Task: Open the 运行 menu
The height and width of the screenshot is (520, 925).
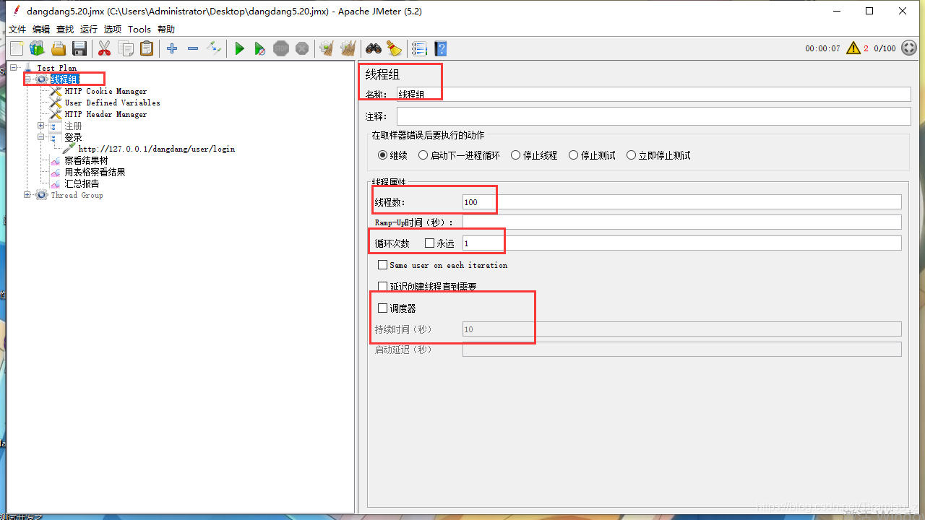Action: 89,30
